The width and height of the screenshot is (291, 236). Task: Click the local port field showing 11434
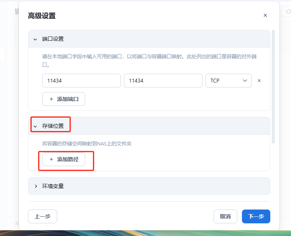coord(82,81)
